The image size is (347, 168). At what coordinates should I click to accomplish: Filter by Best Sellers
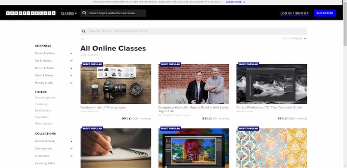(43, 111)
